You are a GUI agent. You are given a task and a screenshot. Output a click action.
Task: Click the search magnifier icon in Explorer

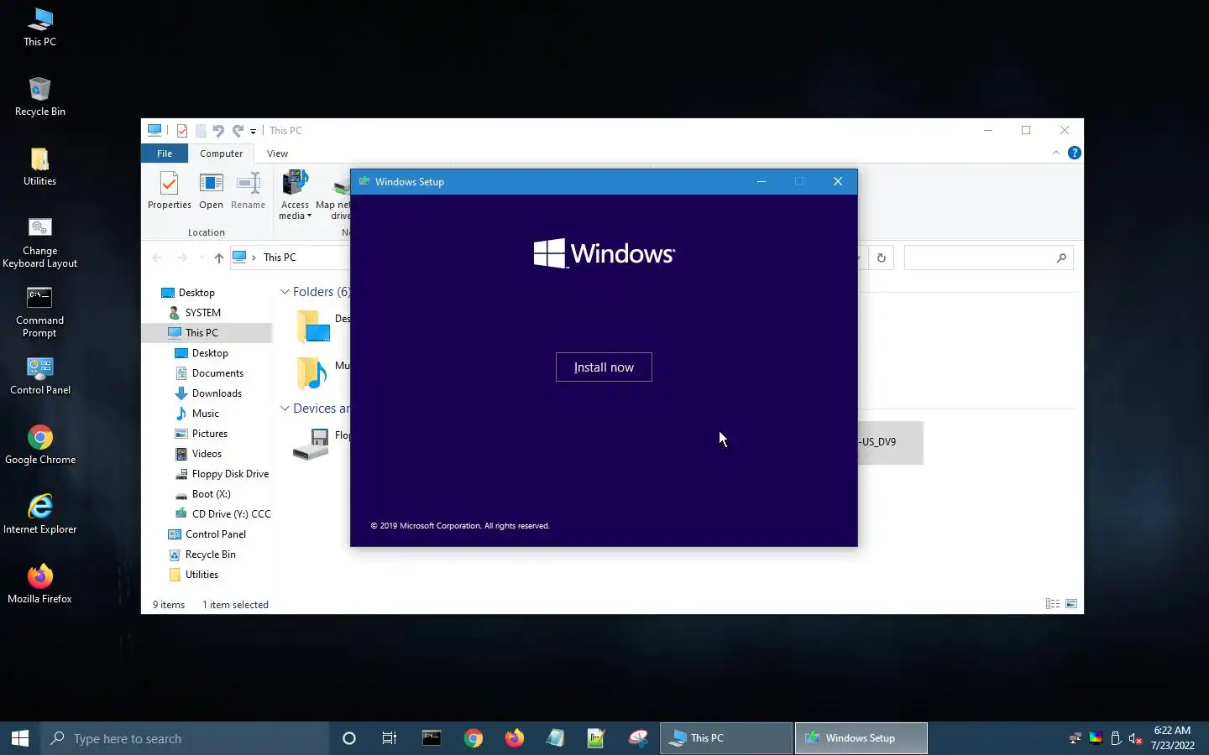(x=1061, y=258)
